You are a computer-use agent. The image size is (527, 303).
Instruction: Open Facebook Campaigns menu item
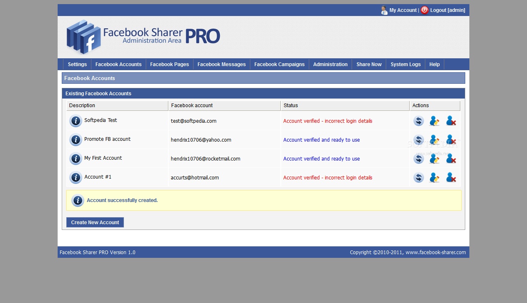pyautogui.click(x=280, y=64)
